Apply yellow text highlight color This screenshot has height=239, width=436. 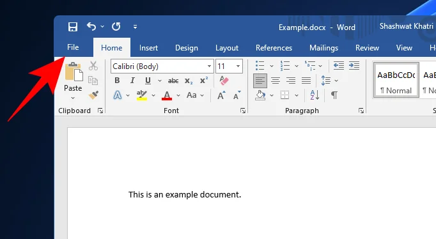pyautogui.click(x=142, y=95)
